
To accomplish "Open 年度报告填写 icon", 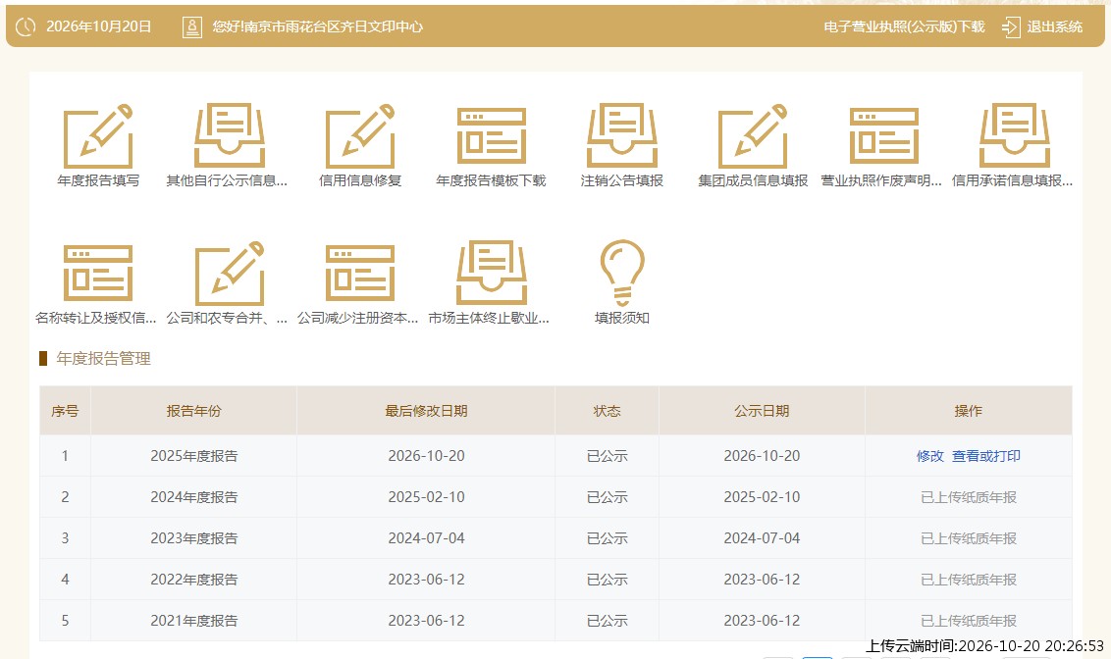I will (x=98, y=136).
